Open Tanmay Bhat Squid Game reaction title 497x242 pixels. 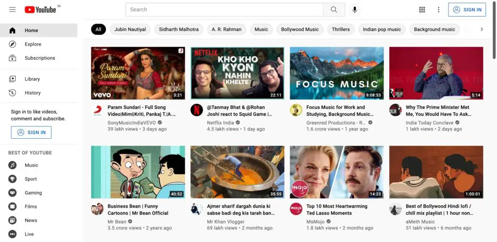click(240, 111)
